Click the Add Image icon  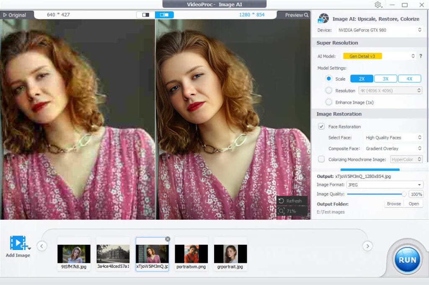18,244
